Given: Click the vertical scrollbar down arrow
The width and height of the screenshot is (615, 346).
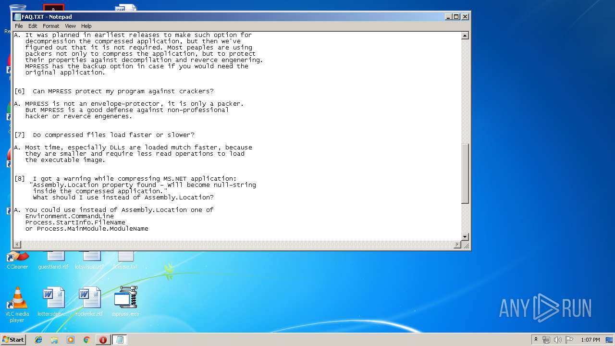Looking at the screenshot, I should pyautogui.click(x=465, y=237).
